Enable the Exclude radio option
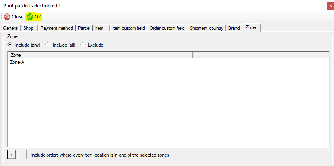The width and height of the screenshot is (334, 166). [83, 45]
